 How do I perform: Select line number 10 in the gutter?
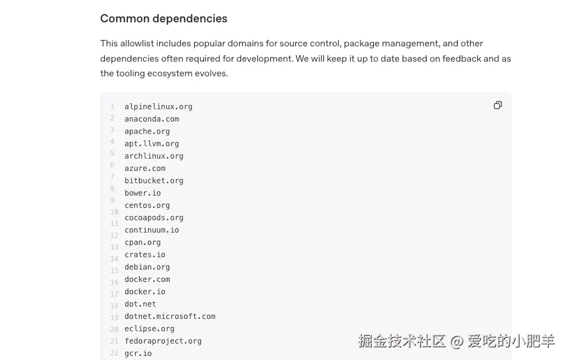pyautogui.click(x=114, y=211)
